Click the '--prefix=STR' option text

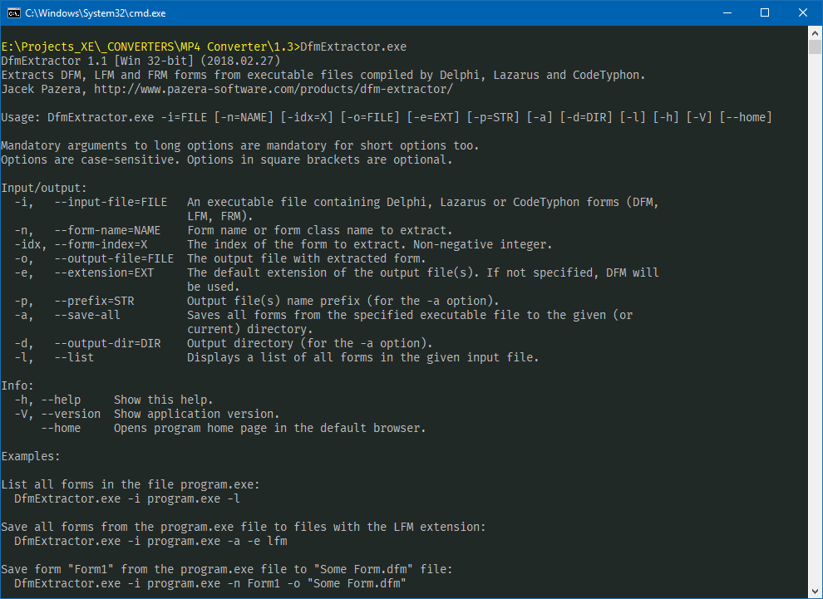point(94,301)
